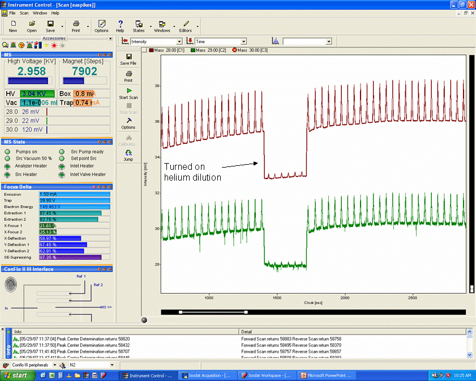This screenshot has height=381, width=476.
Task: Collapse the Focus Delta panel
Action: coord(110,187)
